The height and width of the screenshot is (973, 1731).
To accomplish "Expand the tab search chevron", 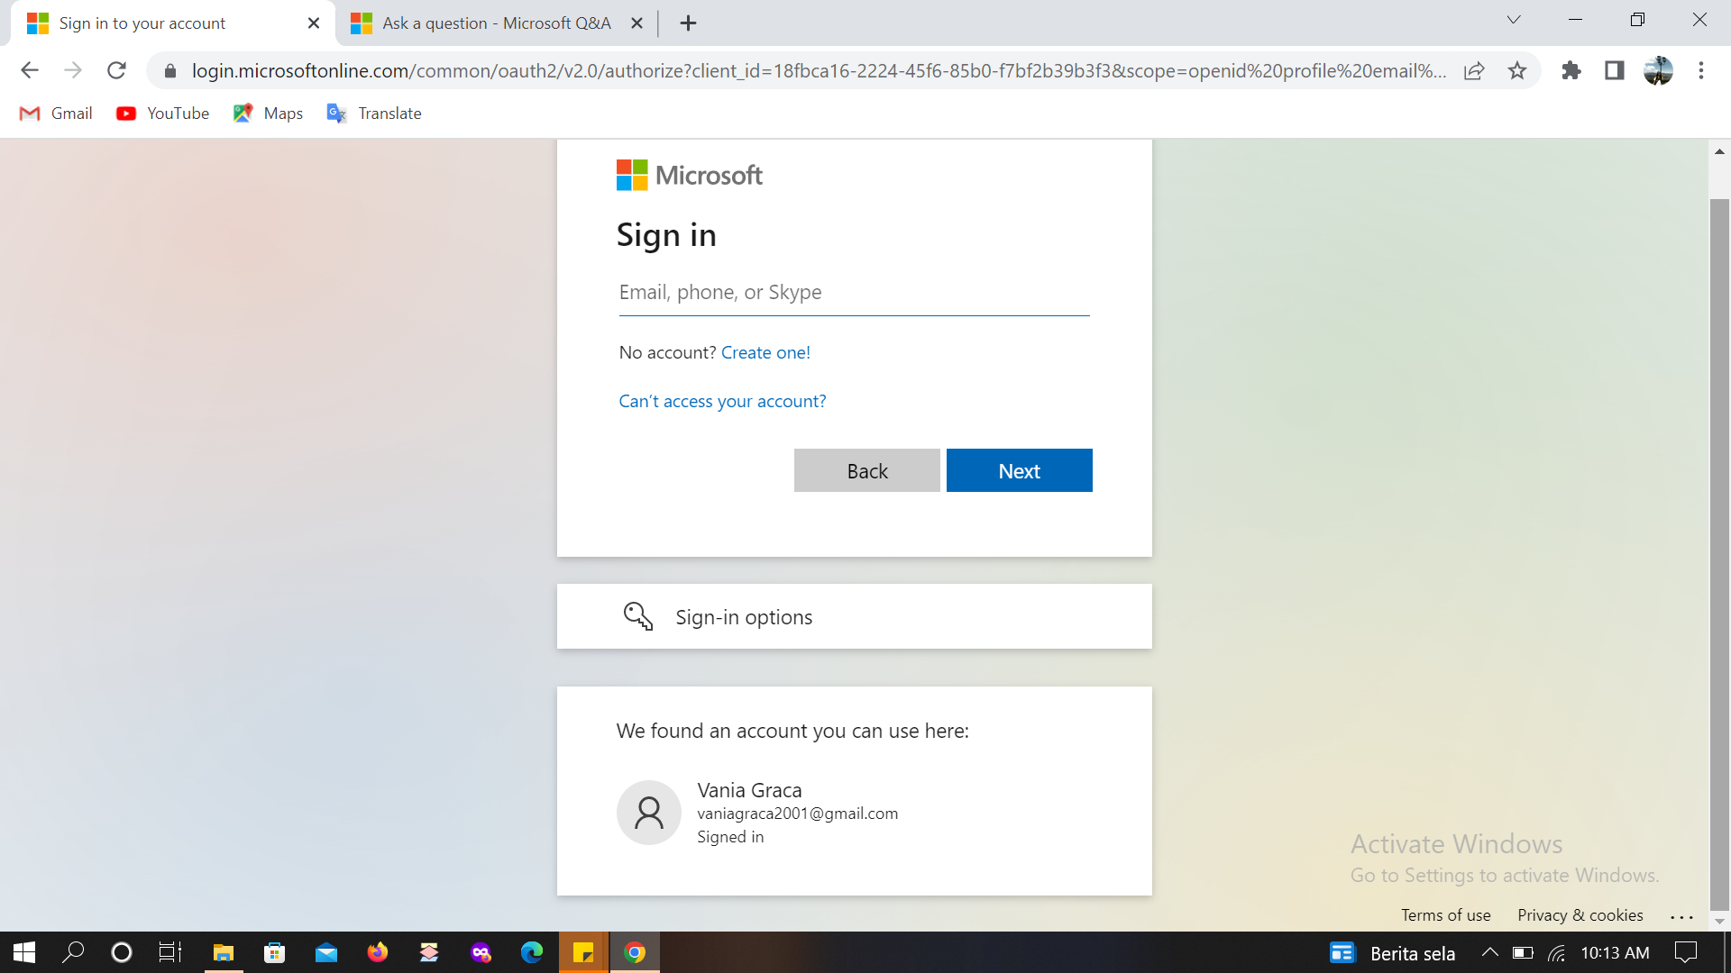I will (x=1514, y=20).
